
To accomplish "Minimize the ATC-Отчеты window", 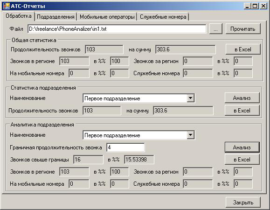I will tap(248, 6).
